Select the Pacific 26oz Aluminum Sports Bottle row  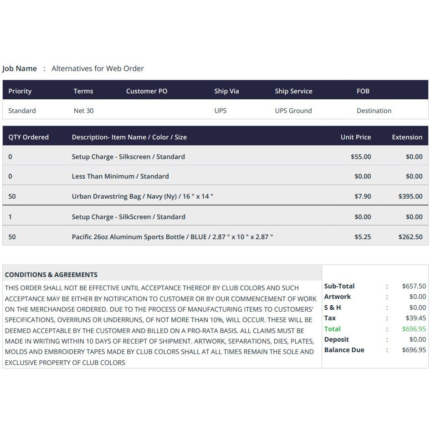coord(215,236)
